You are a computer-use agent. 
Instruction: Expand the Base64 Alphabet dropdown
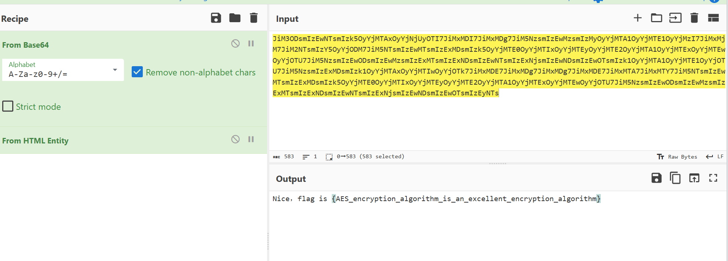coord(115,70)
